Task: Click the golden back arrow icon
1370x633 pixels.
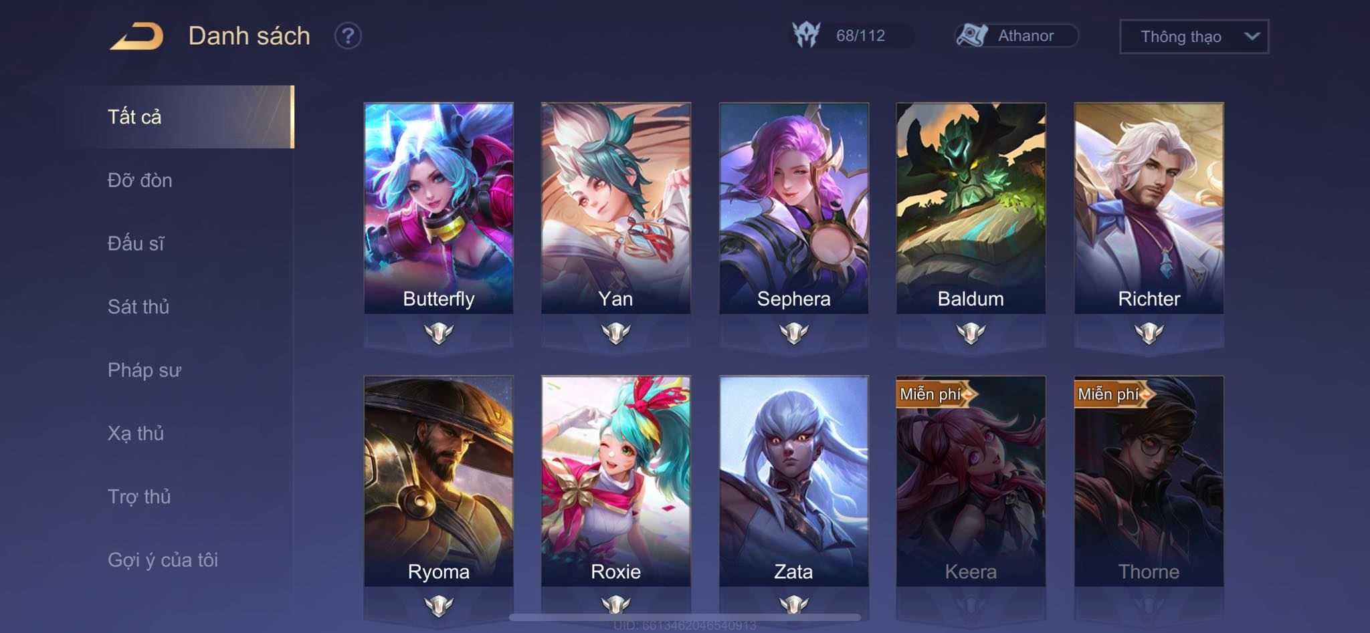Action: click(137, 36)
